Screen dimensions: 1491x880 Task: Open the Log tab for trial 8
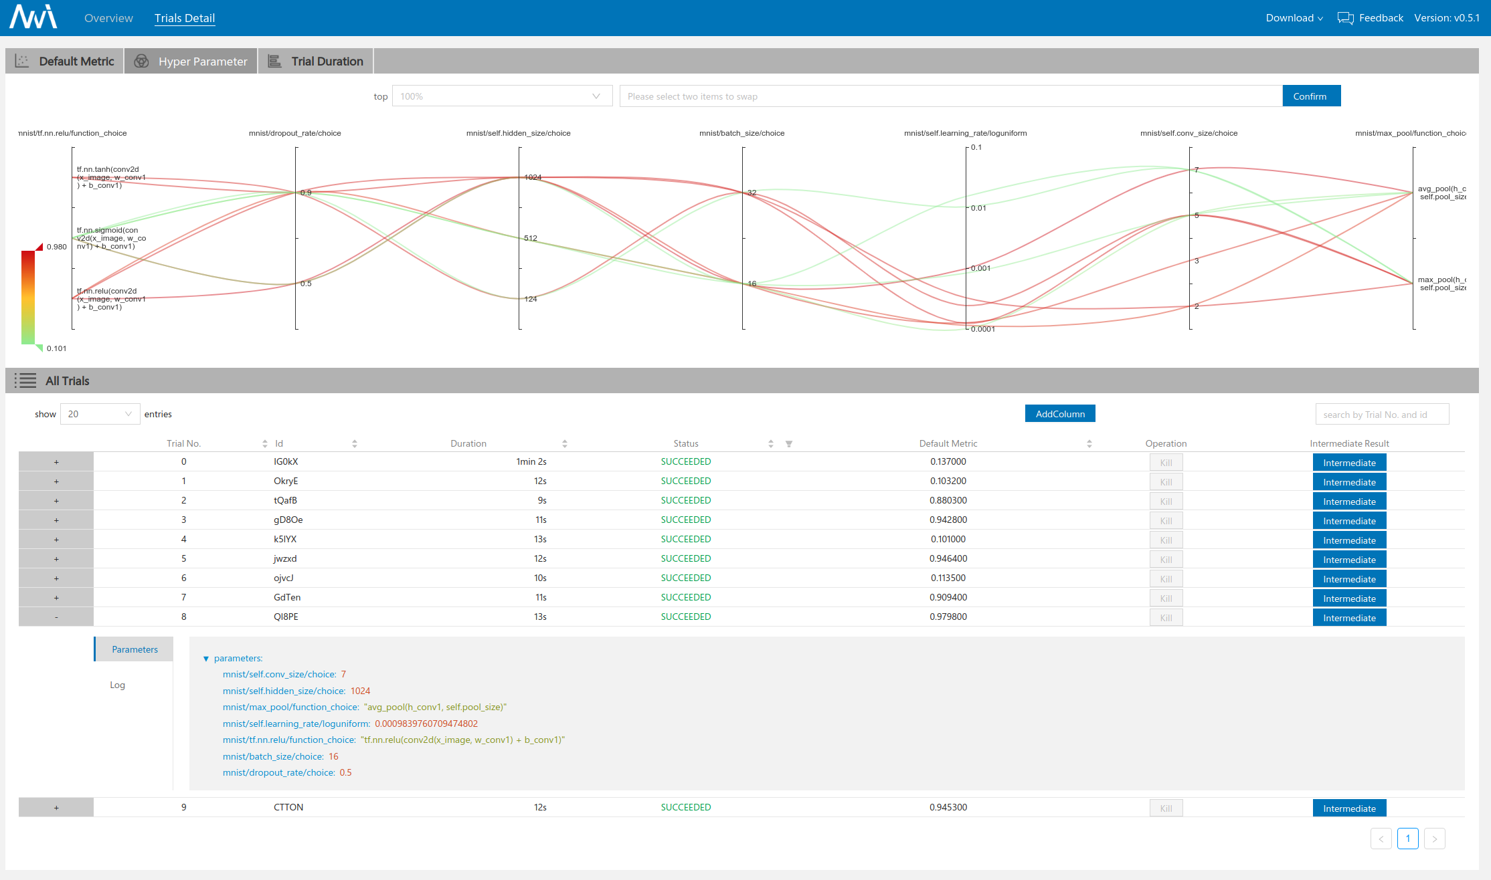[x=118, y=685]
